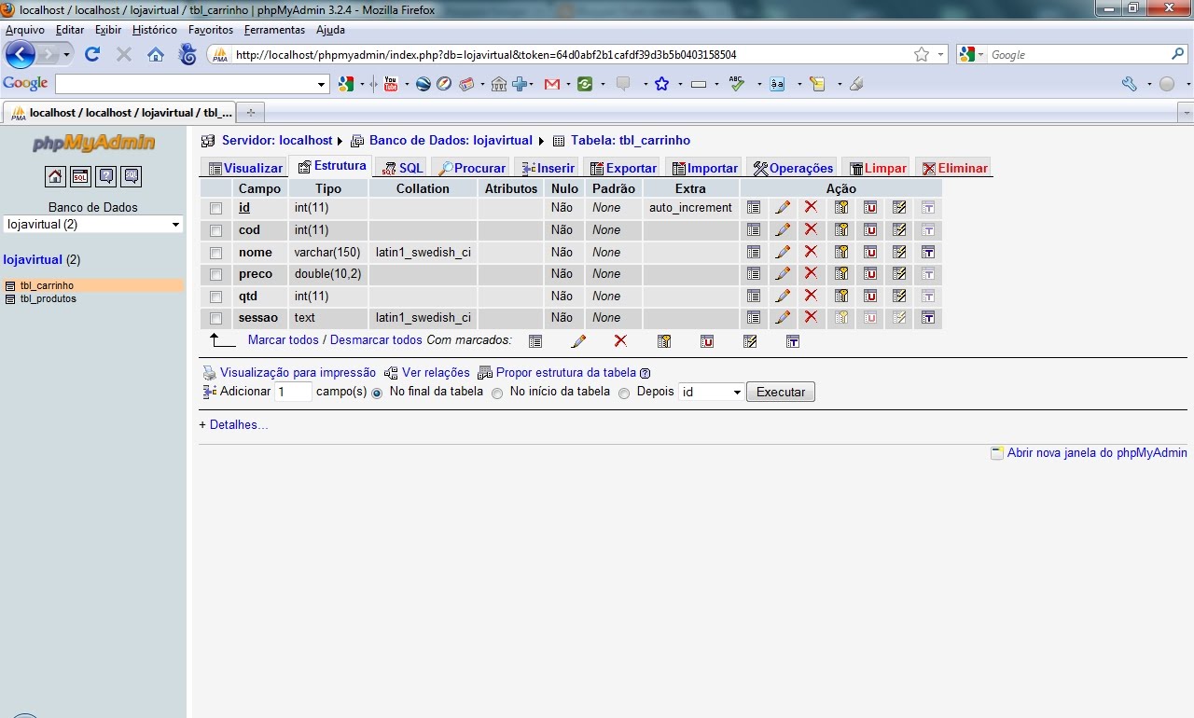This screenshot has height=718, width=1194.
Task: Open the phpMyAdmin Home icon in sidebar
Action: (55, 175)
